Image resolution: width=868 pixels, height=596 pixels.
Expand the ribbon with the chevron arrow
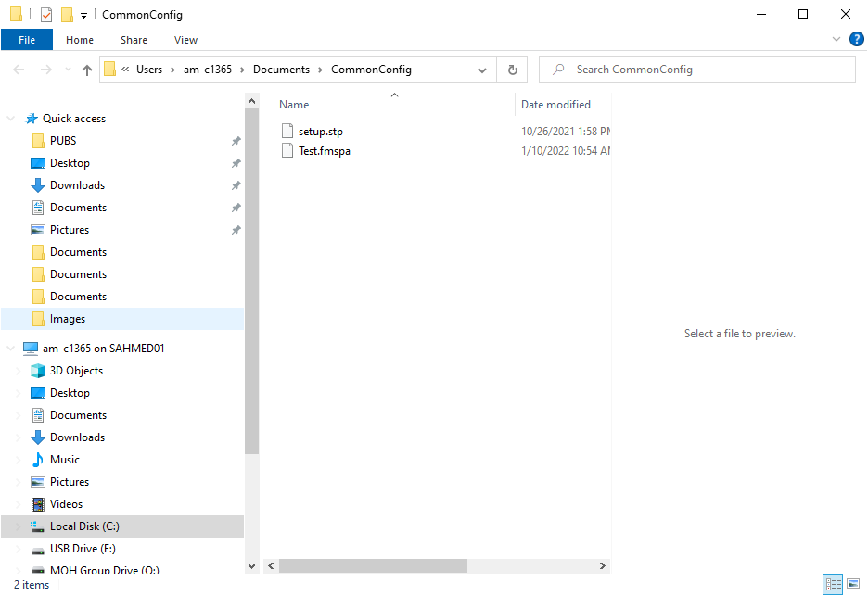[x=836, y=40]
